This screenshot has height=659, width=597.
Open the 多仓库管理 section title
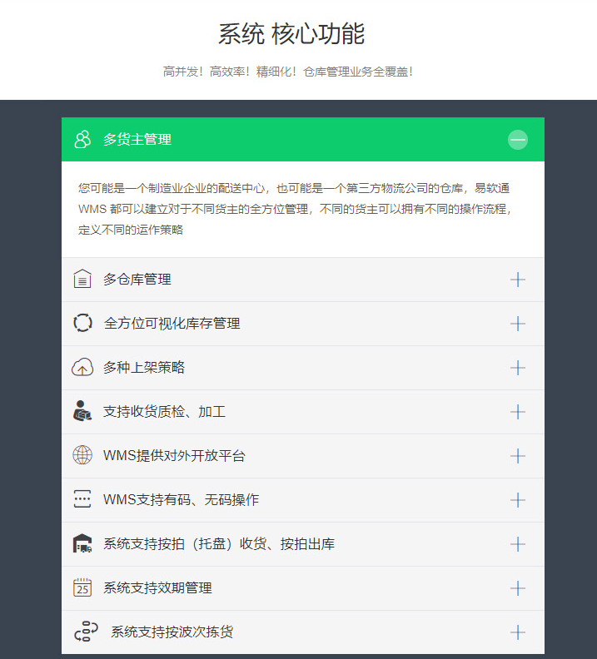coord(137,279)
